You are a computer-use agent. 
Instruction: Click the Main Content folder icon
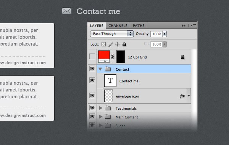pyautogui.click(x=108, y=117)
